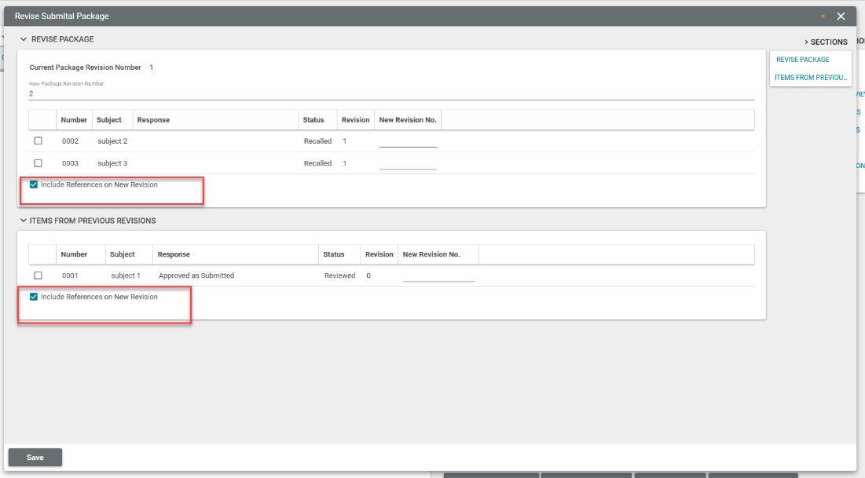Click New Revision No. field for item 0002
Image resolution: width=865 pixels, height=478 pixels.
click(x=407, y=141)
